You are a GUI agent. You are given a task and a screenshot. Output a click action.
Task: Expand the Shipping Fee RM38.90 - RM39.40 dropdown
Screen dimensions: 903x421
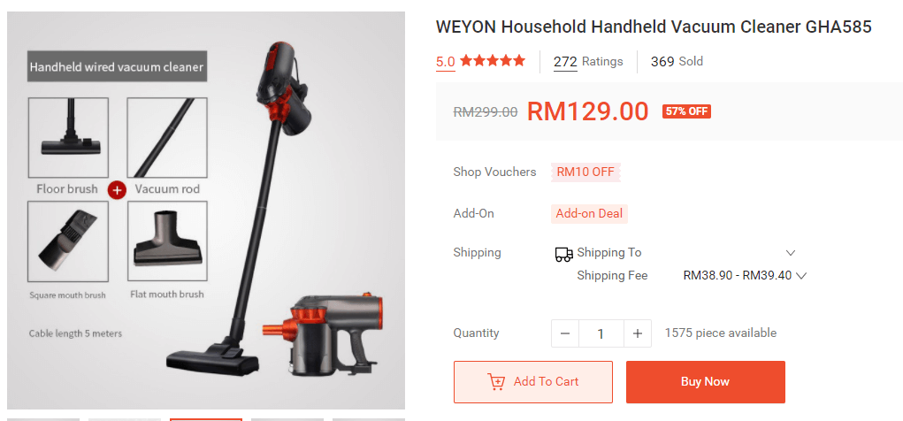[x=745, y=275]
